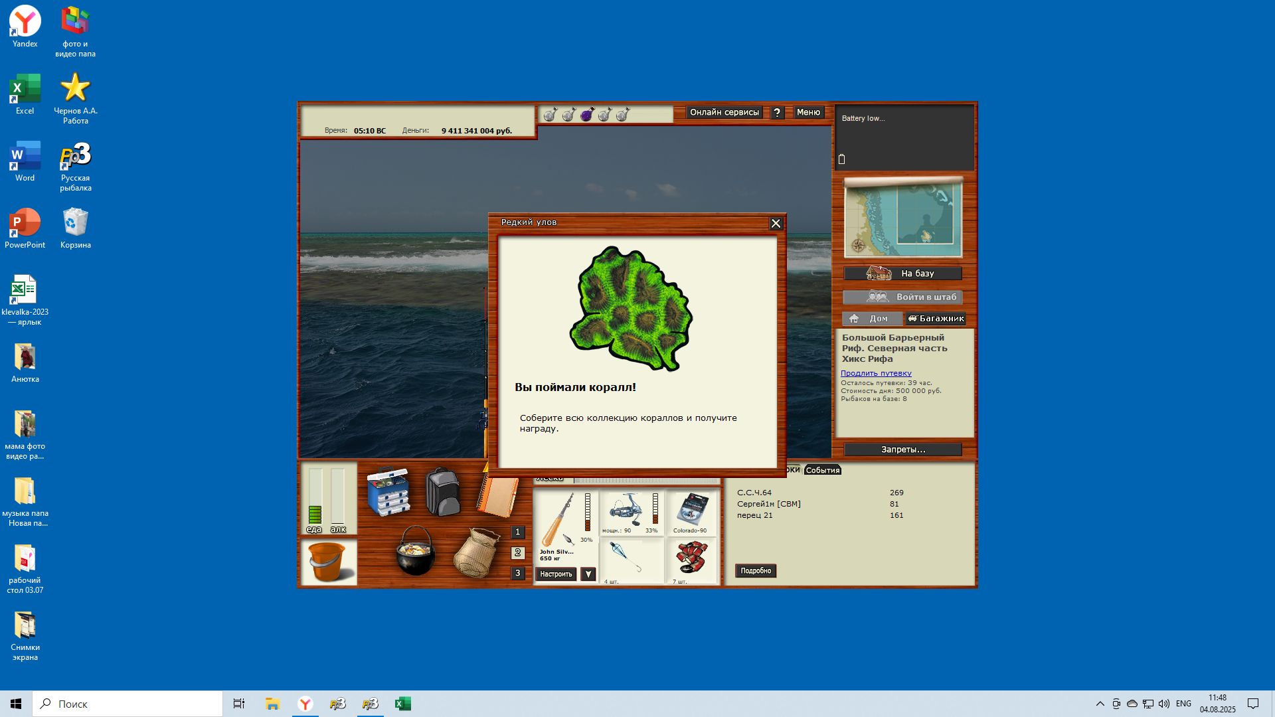This screenshot has height=717, width=1275.
Task: Switch to the События tab
Action: click(822, 470)
